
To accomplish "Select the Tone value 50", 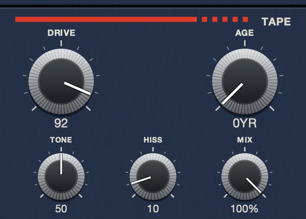I will tap(61, 209).
